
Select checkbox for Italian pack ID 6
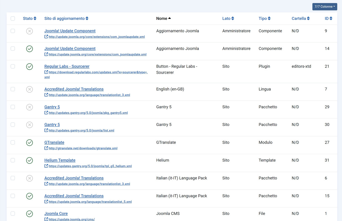(13, 178)
